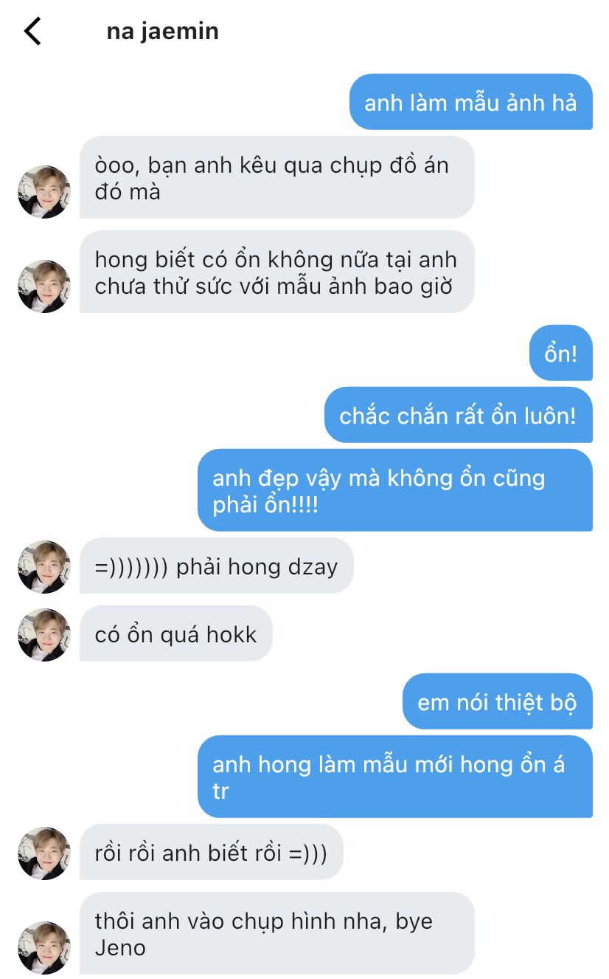Image resolution: width=609 pixels, height=979 pixels.
Task: Select the 'anh làm mẫu ảnh hả' bubble
Action: point(471,102)
